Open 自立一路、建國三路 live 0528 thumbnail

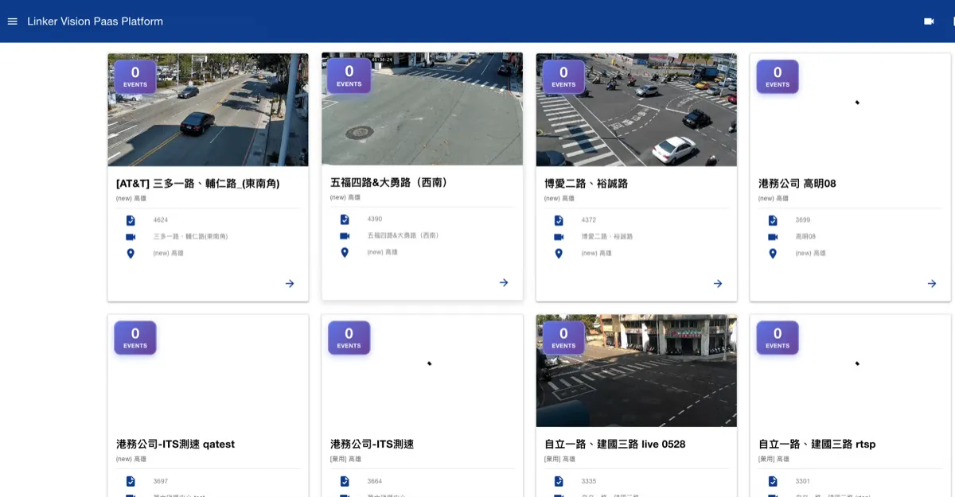click(637, 371)
